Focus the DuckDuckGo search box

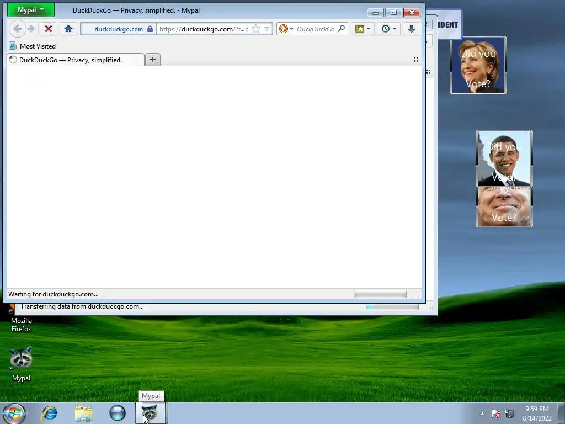[x=316, y=29]
